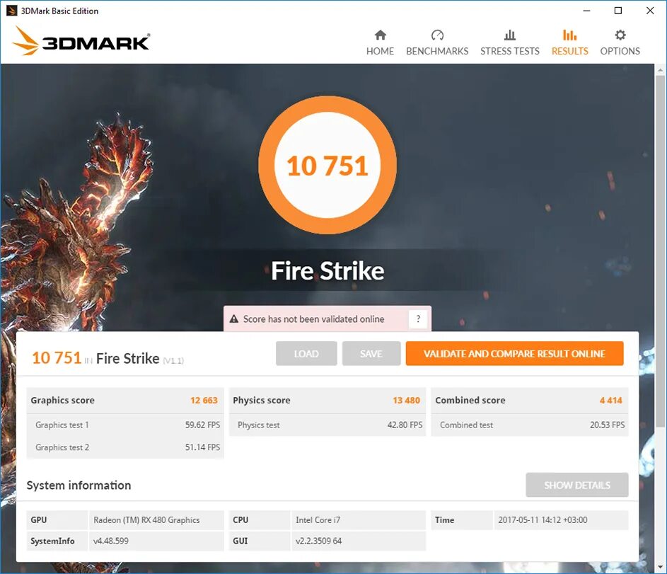Click the Graphics test 1 label

[62, 425]
